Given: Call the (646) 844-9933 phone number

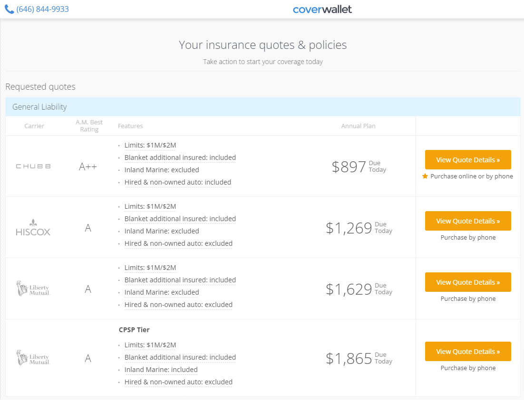Looking at the screenshot, I should click(42, 9).
